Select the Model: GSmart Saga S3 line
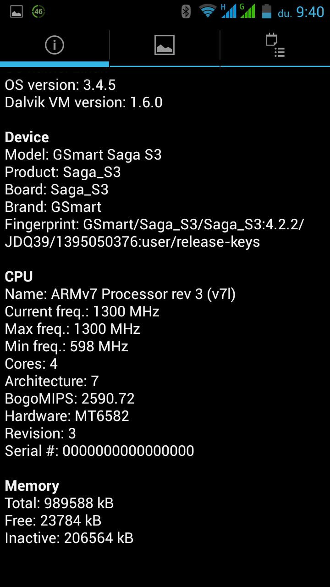 (83, 155)
